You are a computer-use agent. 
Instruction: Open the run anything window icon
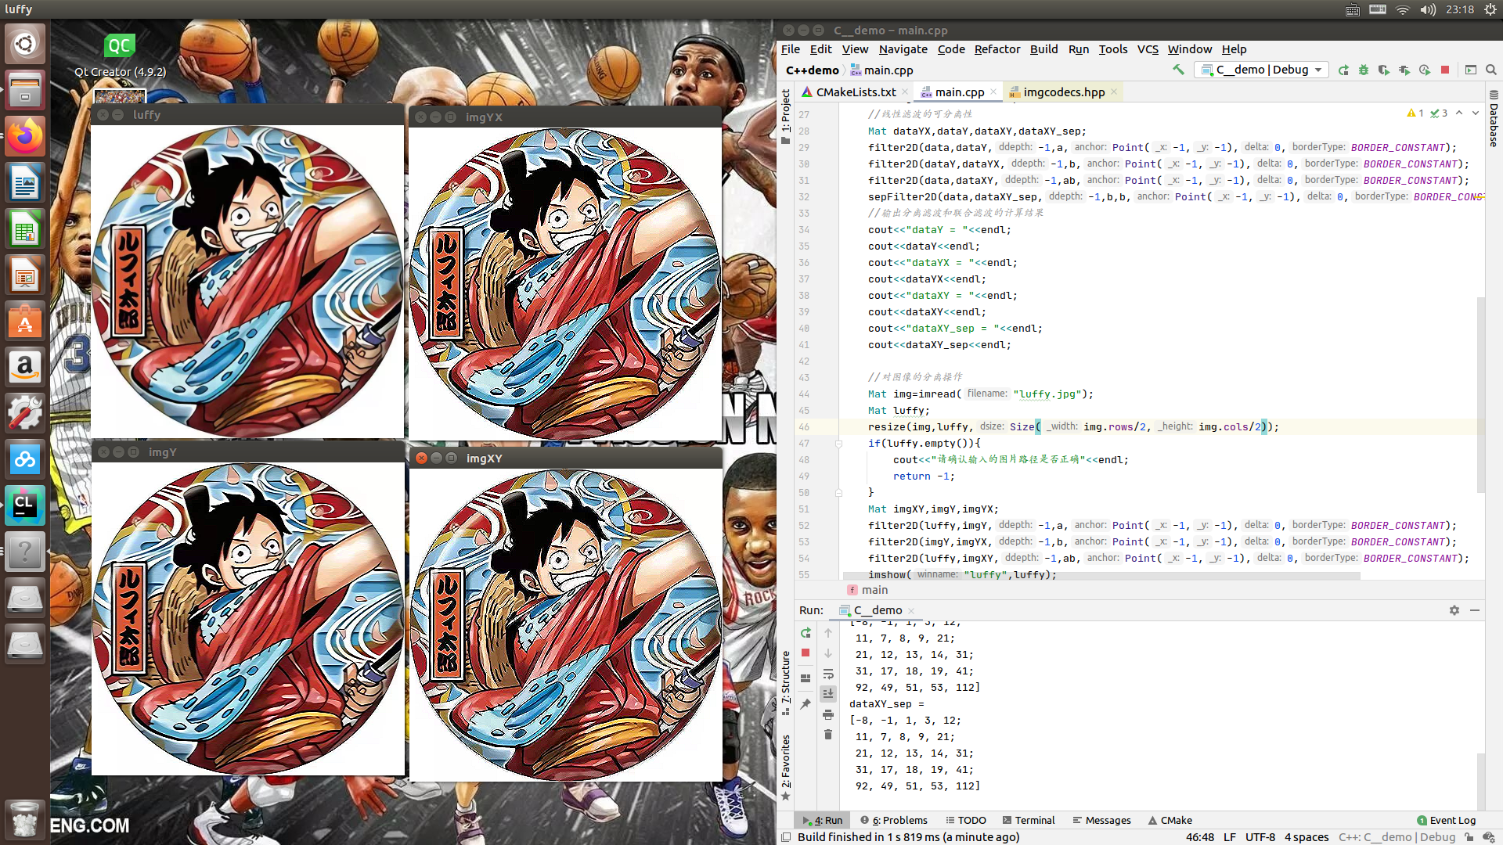1471,70
